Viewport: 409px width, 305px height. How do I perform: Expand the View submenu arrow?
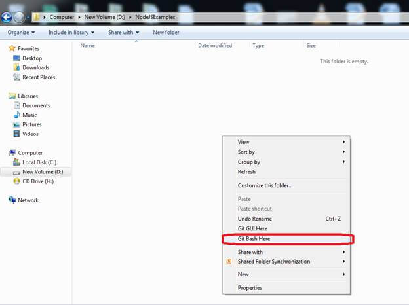(344, 142)
